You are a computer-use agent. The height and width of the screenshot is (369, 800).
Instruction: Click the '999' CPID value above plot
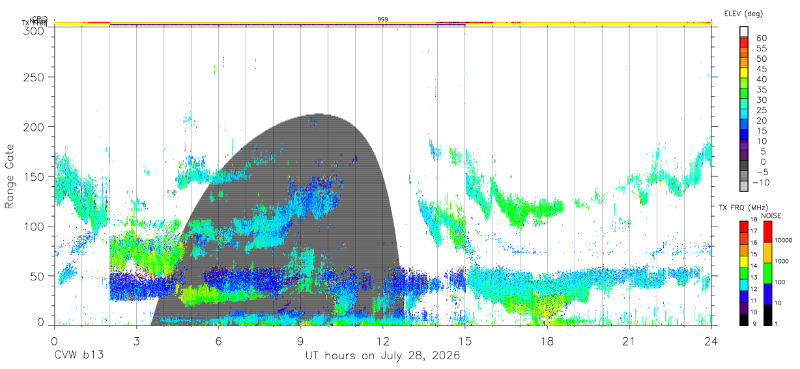coord(383,20)
